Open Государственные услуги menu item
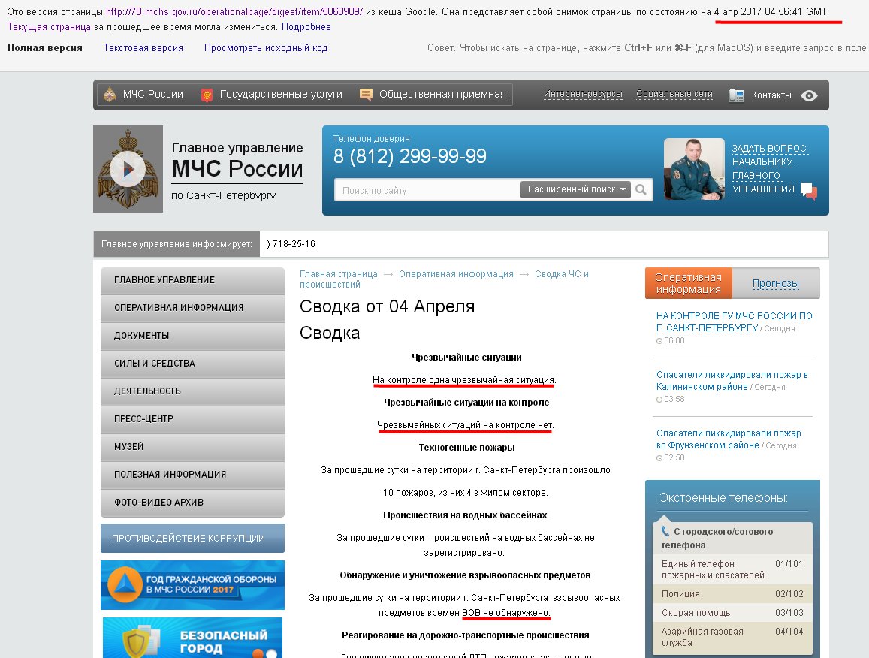The width and height of the screenshot is (869, 658). [281, 94]
